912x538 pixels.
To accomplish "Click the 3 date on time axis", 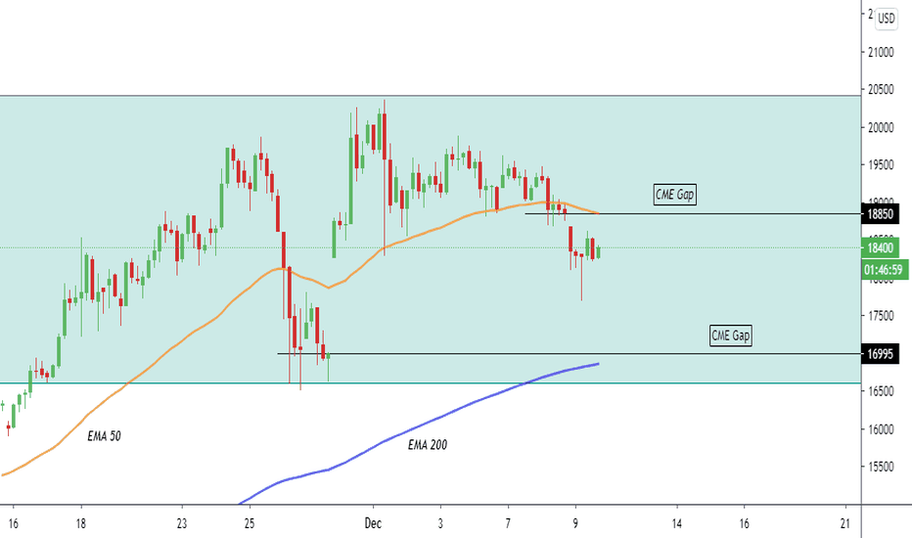I will point(440,523).
